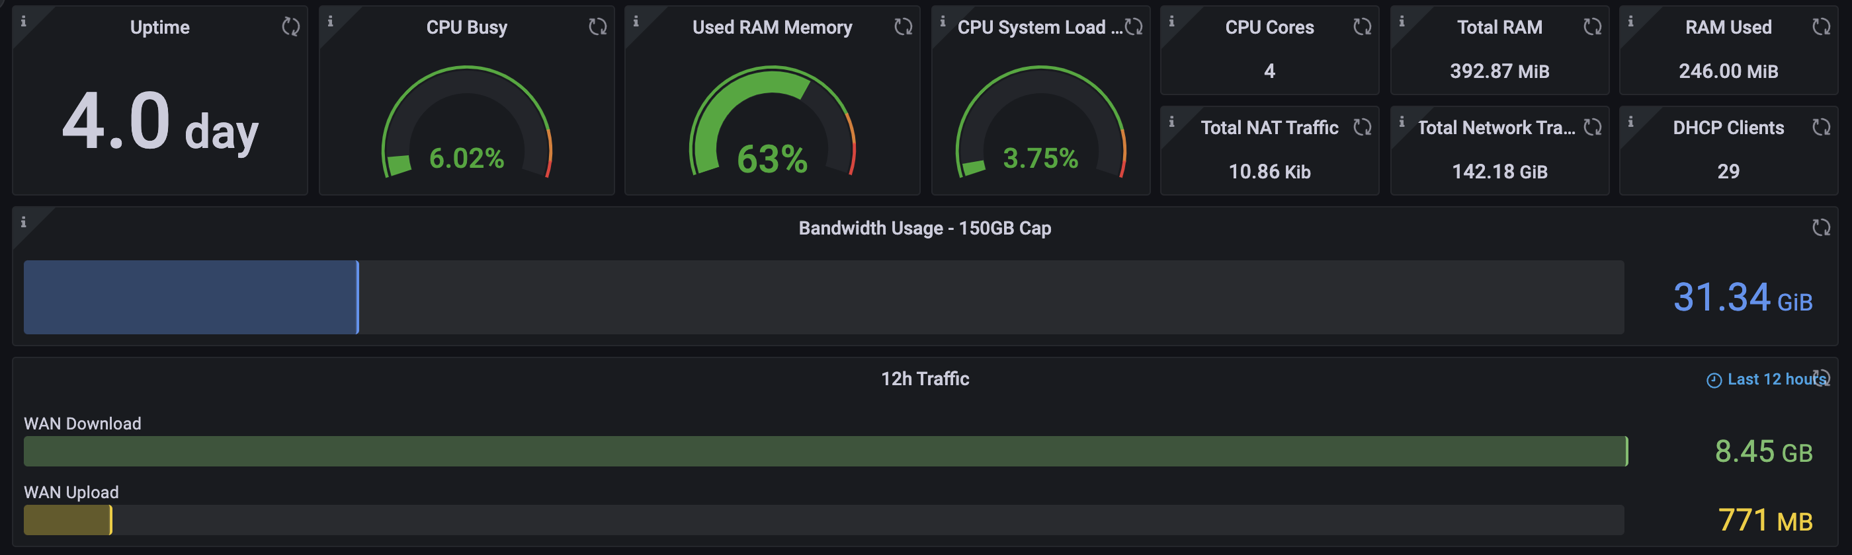Click refresh icon on DHCP Clients panel
Image resolution: width=1852 pixels, height=555 pixels.
point(1820,127)
